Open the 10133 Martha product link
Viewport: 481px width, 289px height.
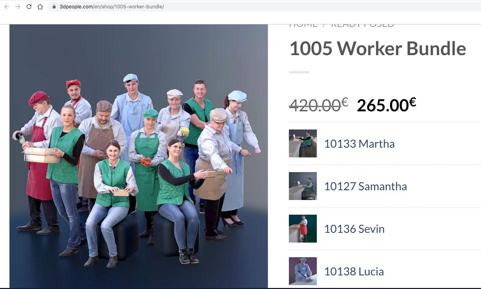(359, 144)
